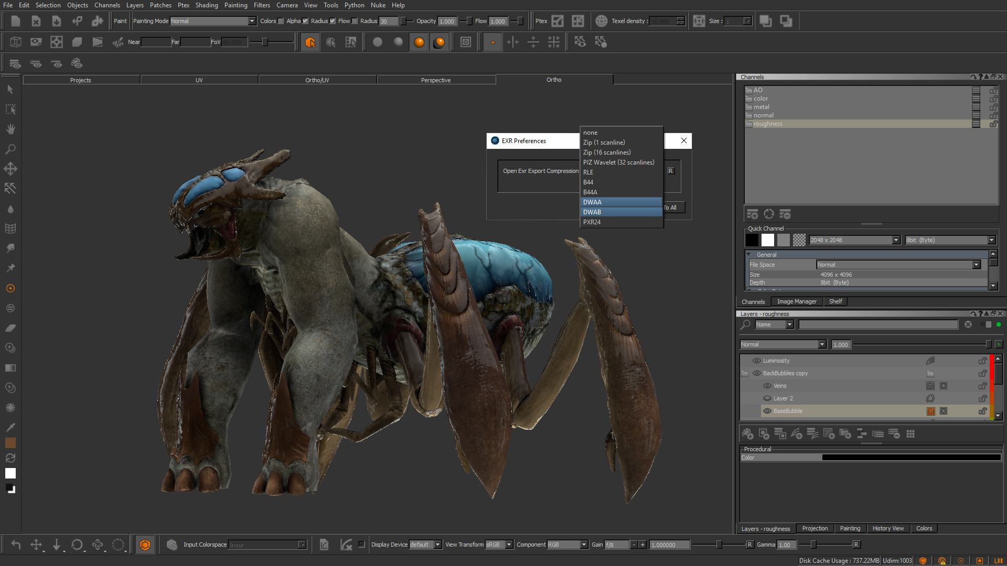Activate the marquee selection tool

[10, 109]
